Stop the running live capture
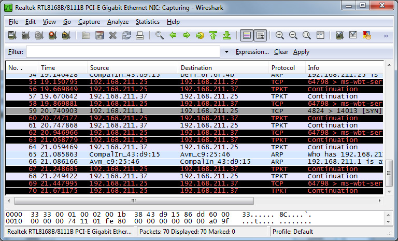 [52, 35]
